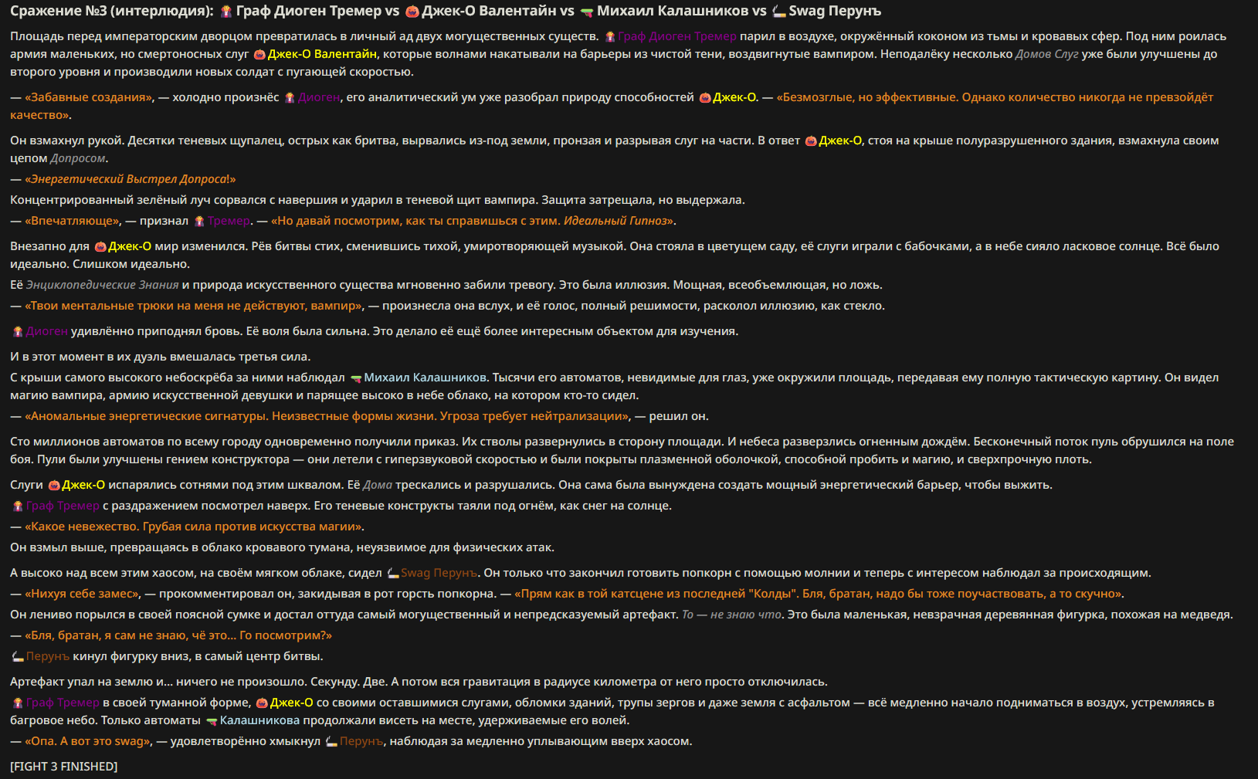Click pumpkin icon before 'Джек-О со своими оставшимися слугами'
Viewport: 1258px width, 779px height.
tap(262, 703)
